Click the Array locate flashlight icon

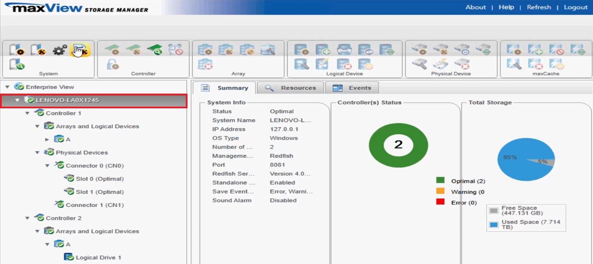click(x=268, y=50)
